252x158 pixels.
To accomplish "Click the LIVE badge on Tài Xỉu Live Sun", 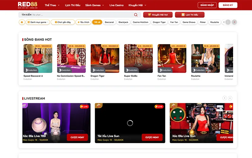I will pyautogui.click(x=159, y=106).
